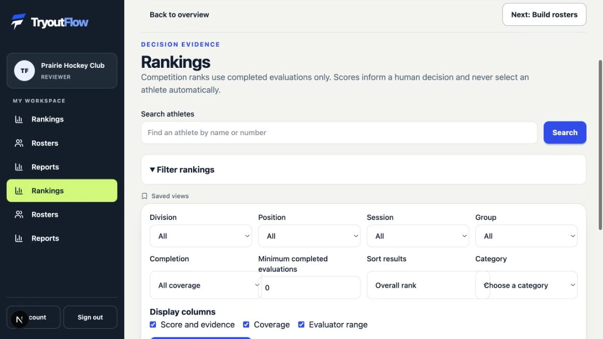Focus the Find an athlete search field

(x=339, y=132)
